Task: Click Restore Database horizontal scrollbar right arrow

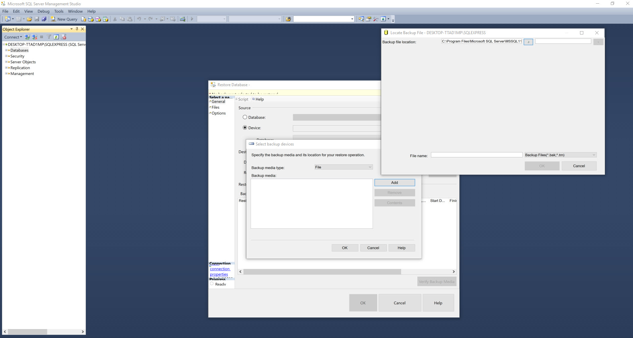Action: click(453, 272)
